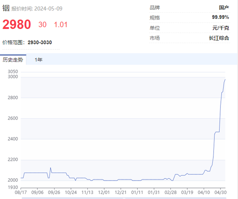
Task: Click the 元/千克 unit value
Action: pos(220,28)
